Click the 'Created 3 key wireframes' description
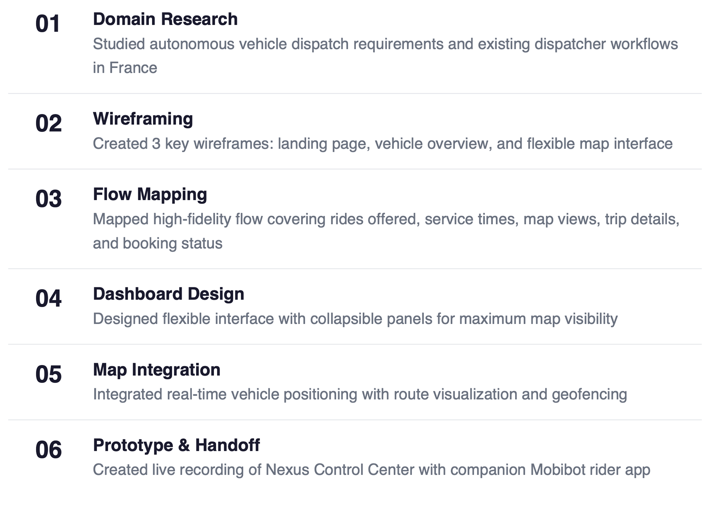This screenshot has width=711, height=507. click(x=383, y=144)
